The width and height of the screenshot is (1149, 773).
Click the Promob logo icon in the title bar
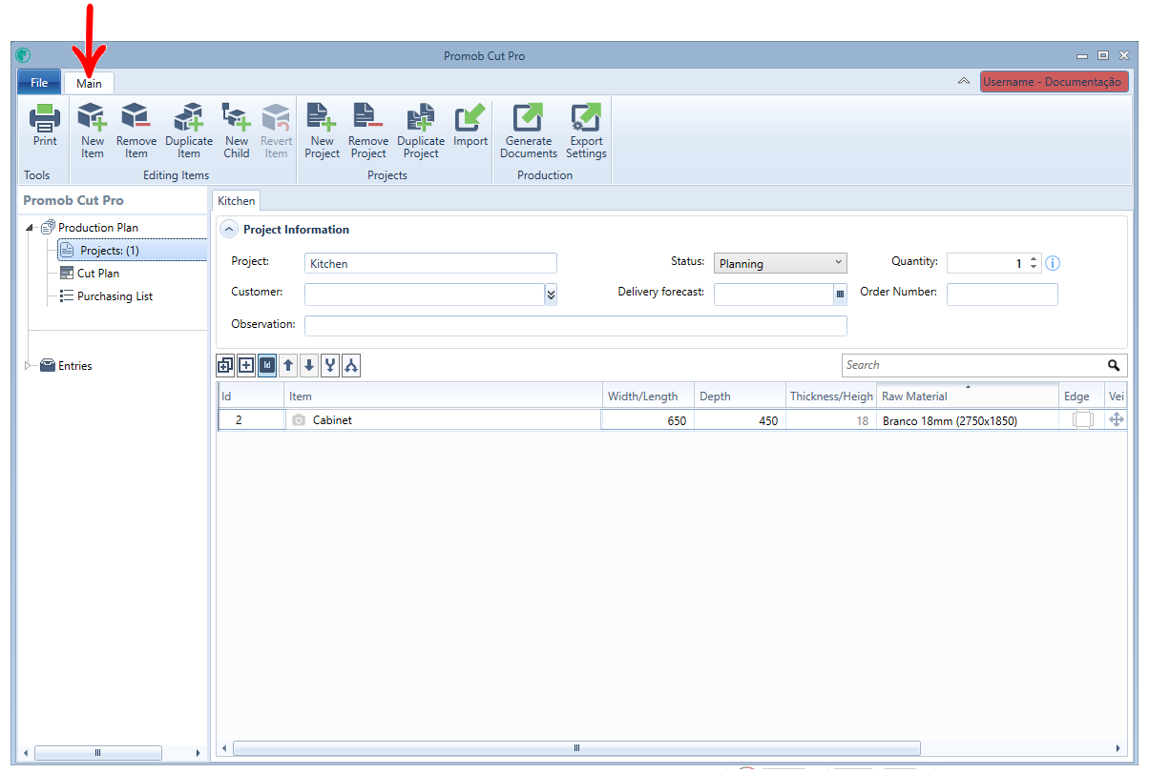[23, 55]
